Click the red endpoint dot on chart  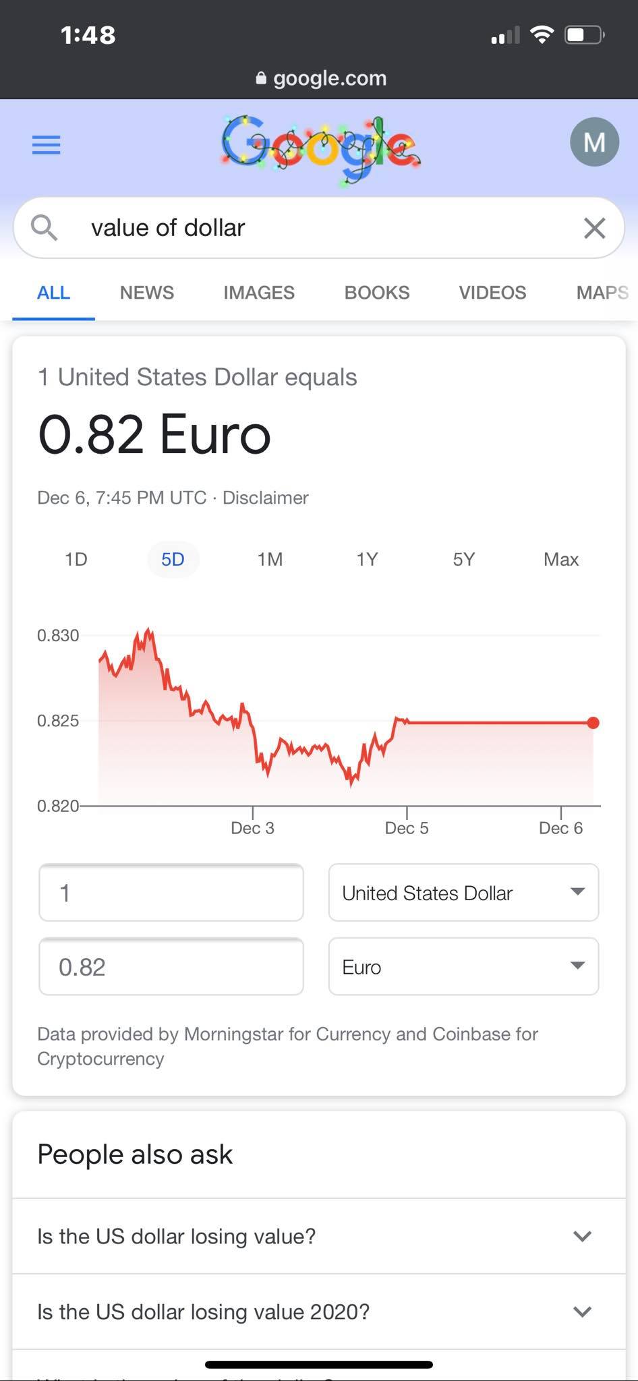click(x=593, y=723)
